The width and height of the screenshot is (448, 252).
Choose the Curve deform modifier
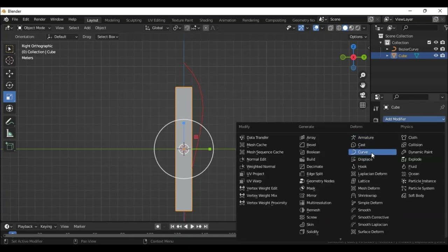point(372,152)
